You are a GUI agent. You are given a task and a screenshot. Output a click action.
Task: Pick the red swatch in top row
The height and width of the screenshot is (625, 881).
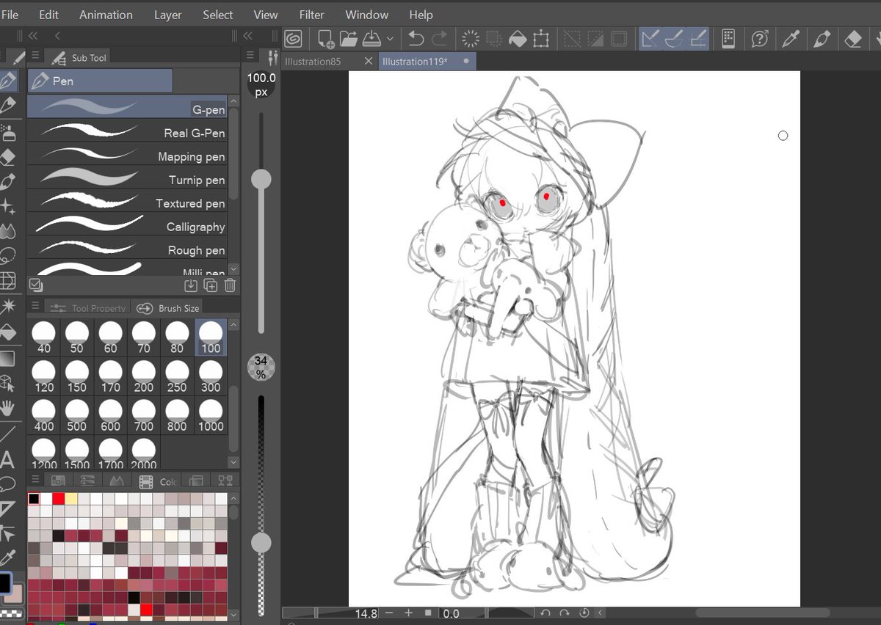(59, 499)
